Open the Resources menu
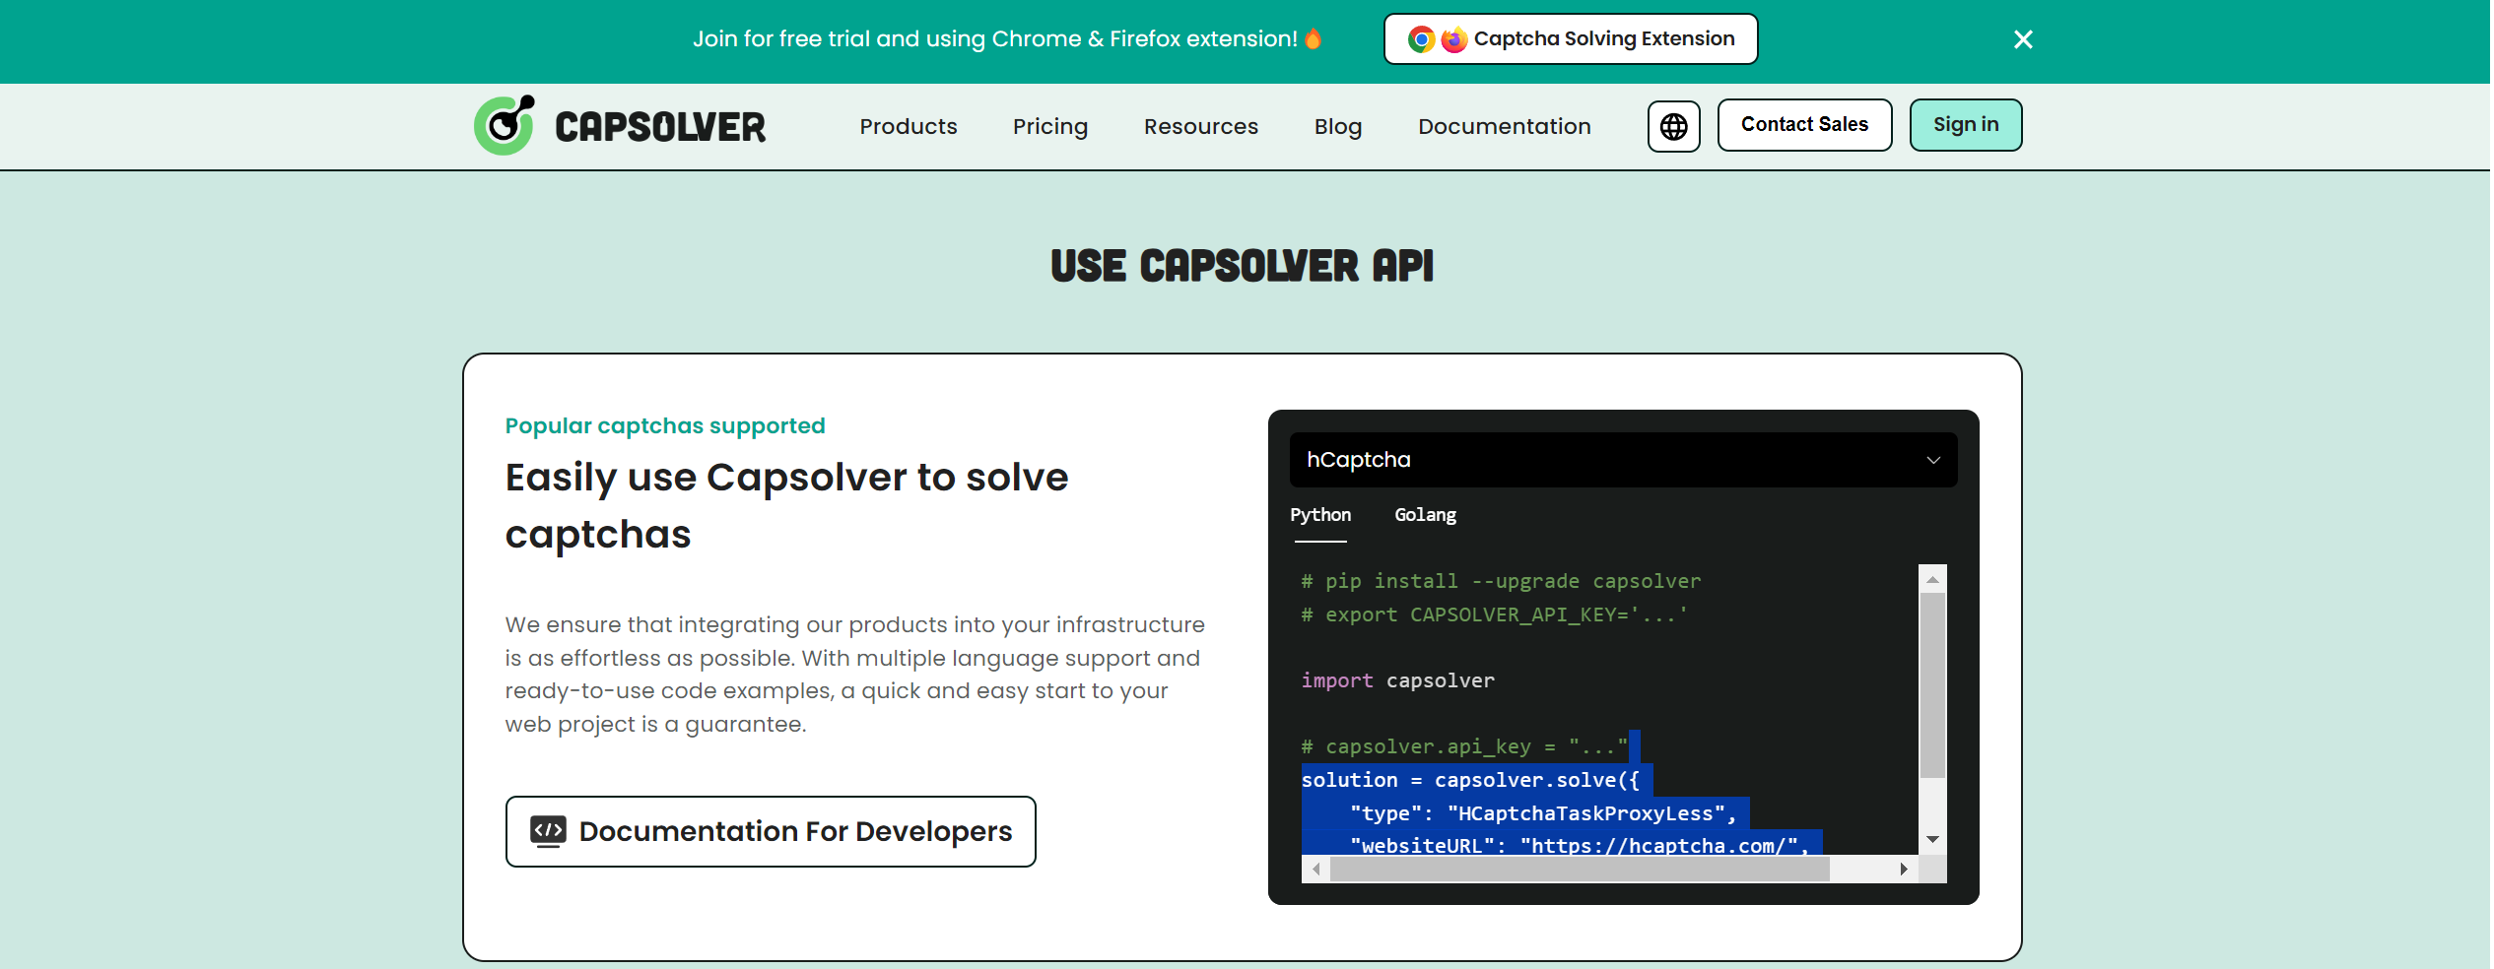 click(x=1200, y=126)
